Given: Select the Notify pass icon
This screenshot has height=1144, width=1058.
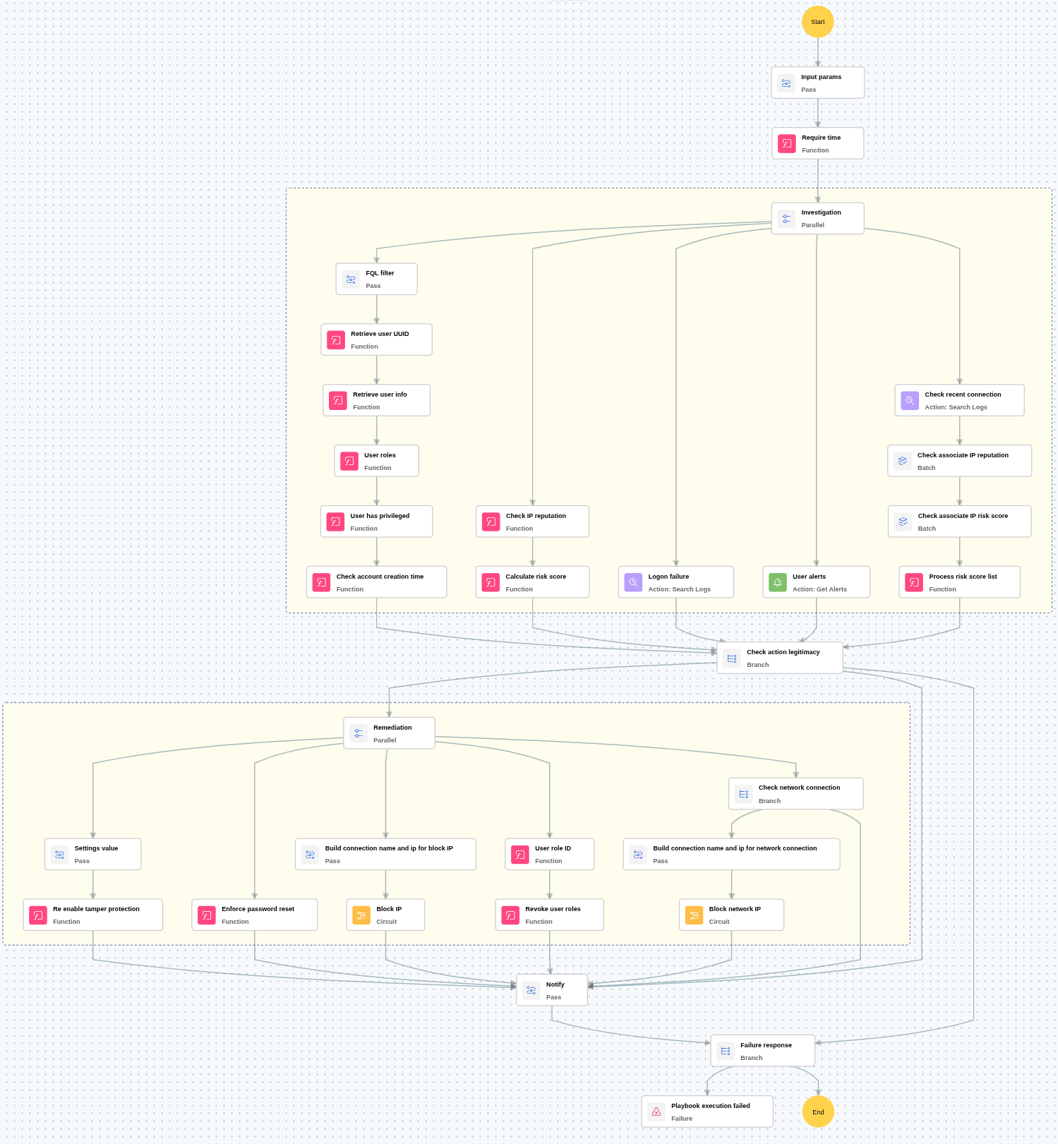Looking at the screenshot, I should click(531, 991).
